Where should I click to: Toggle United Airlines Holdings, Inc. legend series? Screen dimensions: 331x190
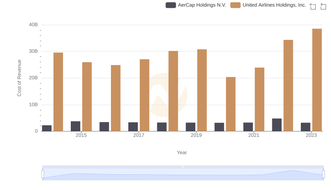(x=268, y=5)
